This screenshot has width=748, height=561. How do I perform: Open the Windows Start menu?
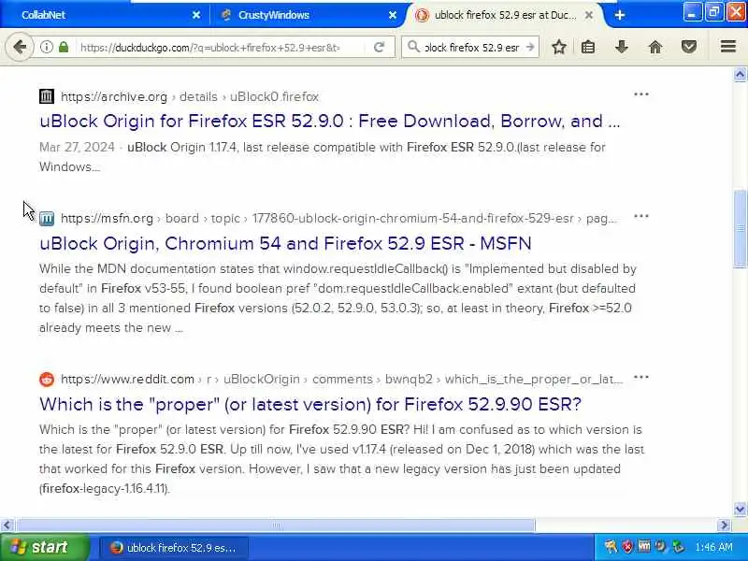(x=44, y=547)
